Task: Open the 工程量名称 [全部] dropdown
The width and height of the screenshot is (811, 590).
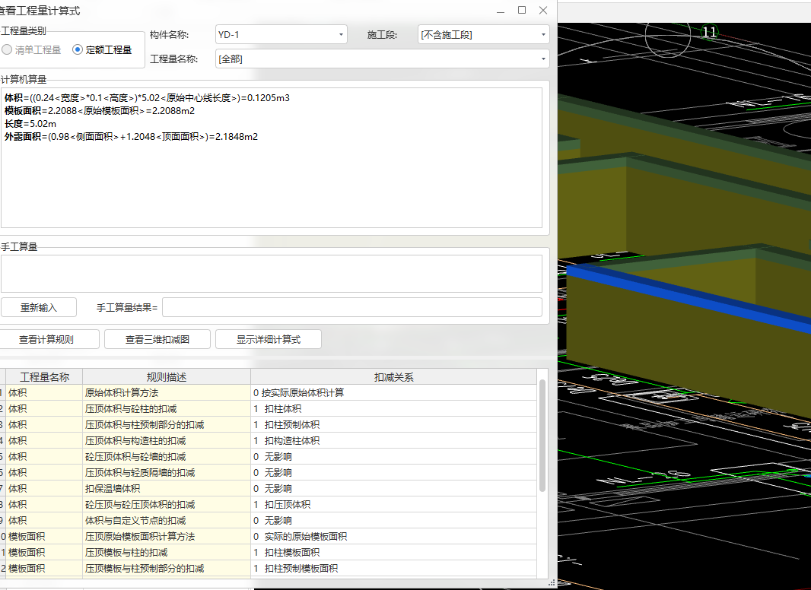Action: click(x=382, y=59)
